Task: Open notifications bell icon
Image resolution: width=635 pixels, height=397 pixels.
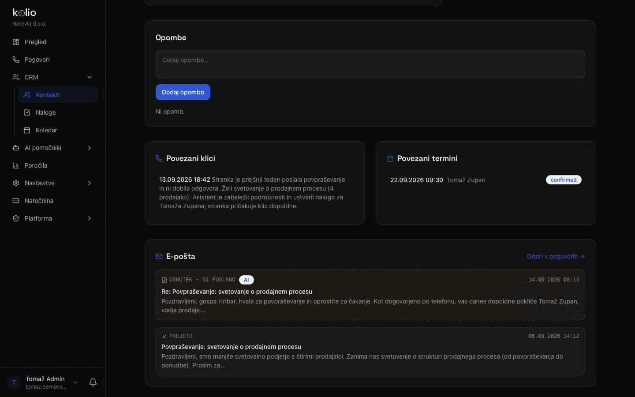Action: point(93,382)
